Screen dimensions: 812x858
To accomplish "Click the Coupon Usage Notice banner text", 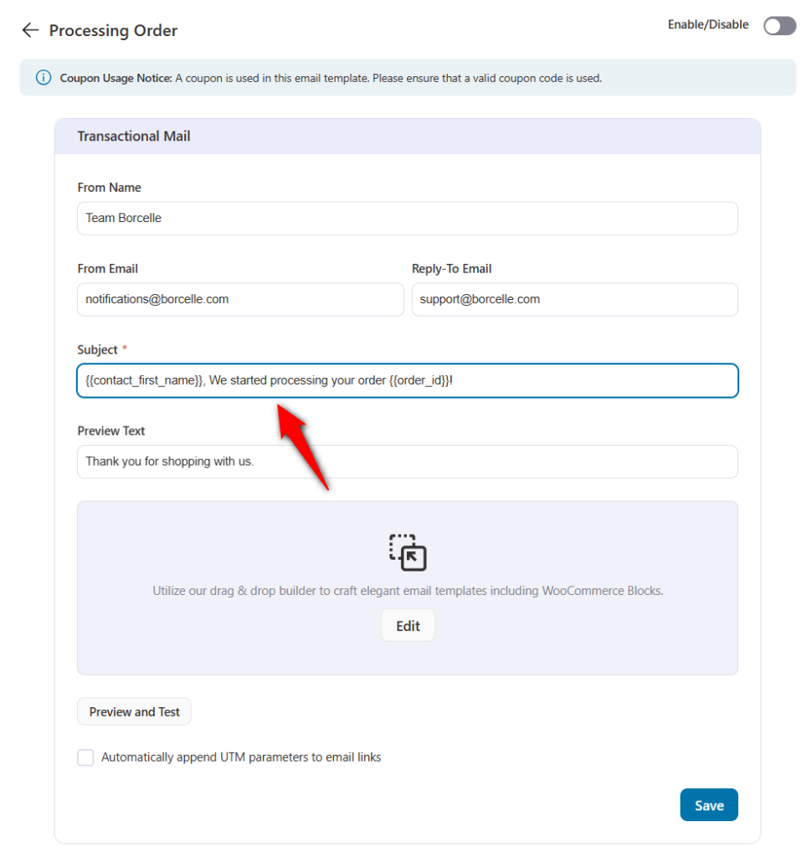I will tap(331, 78).
